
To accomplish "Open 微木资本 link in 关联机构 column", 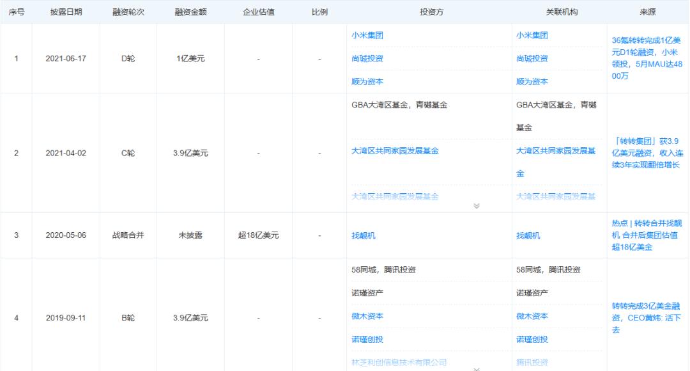I will [x=532, y=316].
